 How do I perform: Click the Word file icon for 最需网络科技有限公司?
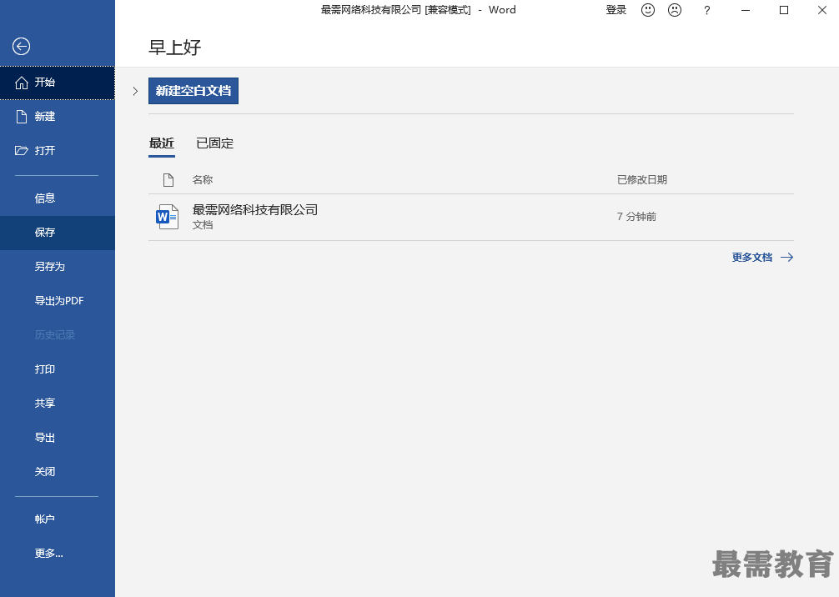tap(167, 217)
